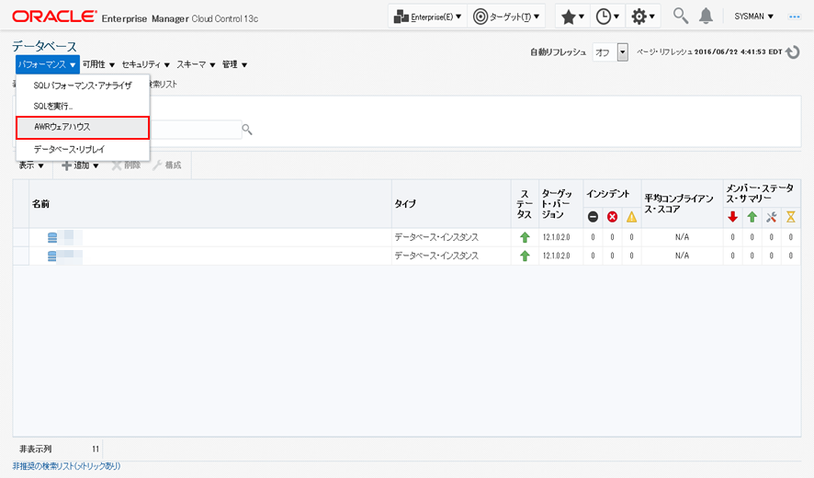Expand the ターゲット menu
The width and height of the screenshot is (814, 478).
tap(508, 17)
